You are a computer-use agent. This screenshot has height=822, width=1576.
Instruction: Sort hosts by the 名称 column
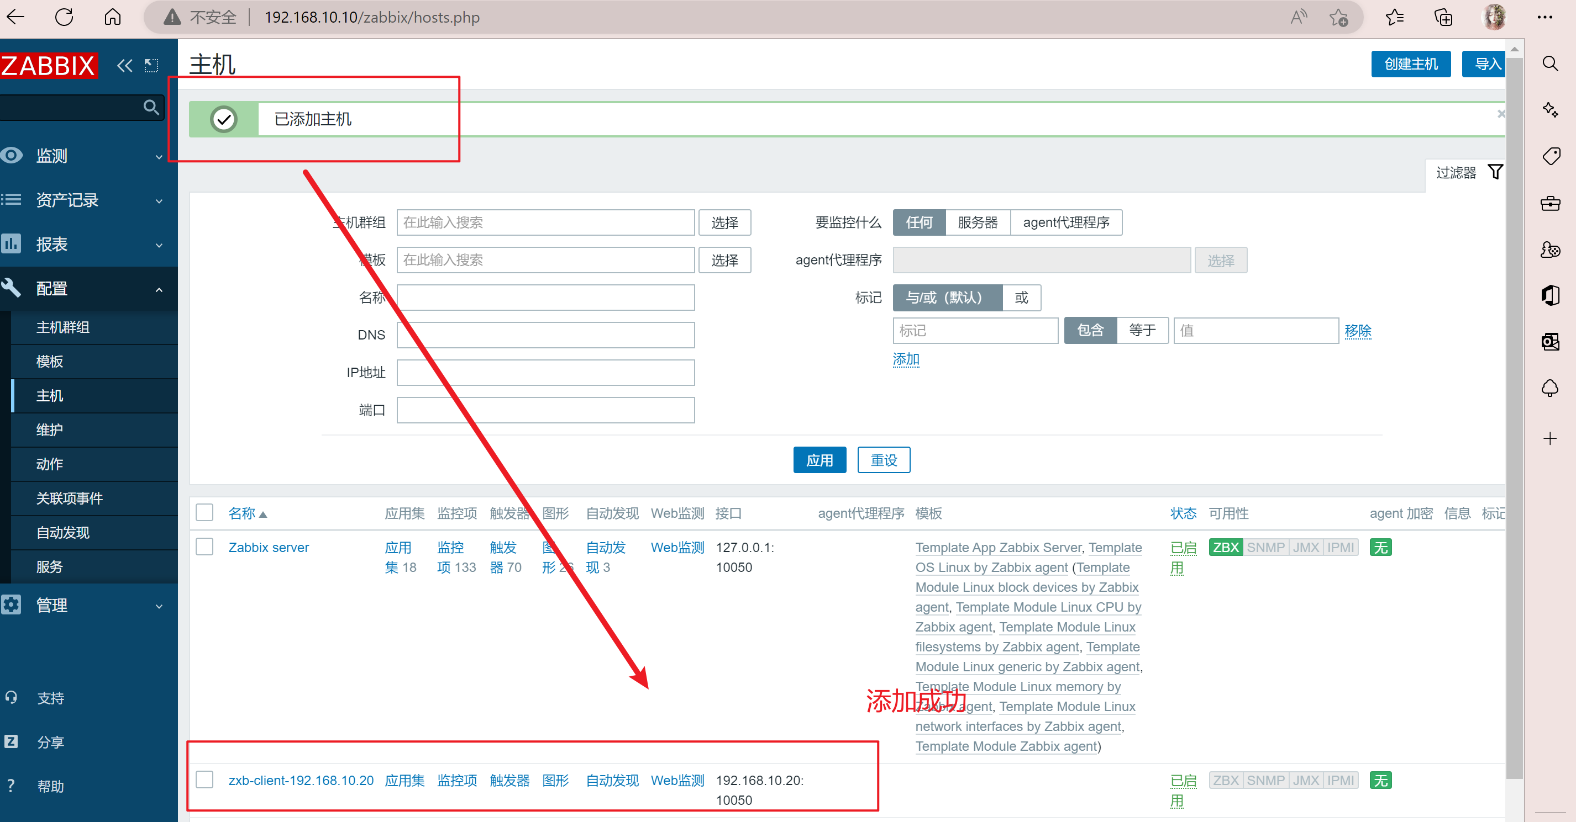(247, 513)
